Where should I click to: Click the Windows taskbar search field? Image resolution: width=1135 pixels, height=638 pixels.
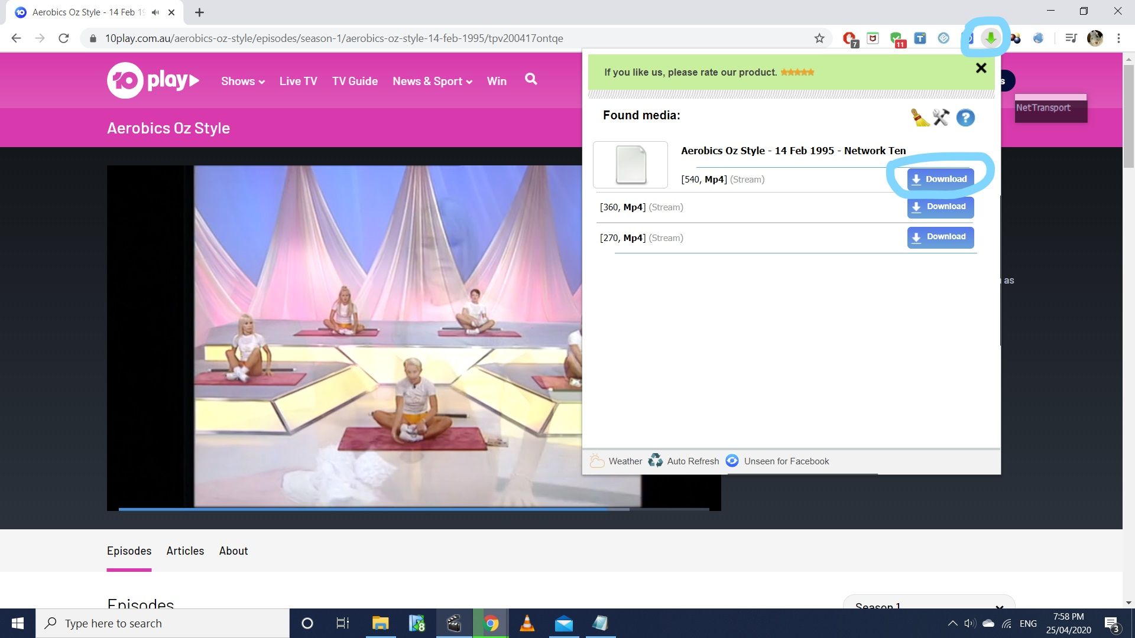(x=163, y=623)
